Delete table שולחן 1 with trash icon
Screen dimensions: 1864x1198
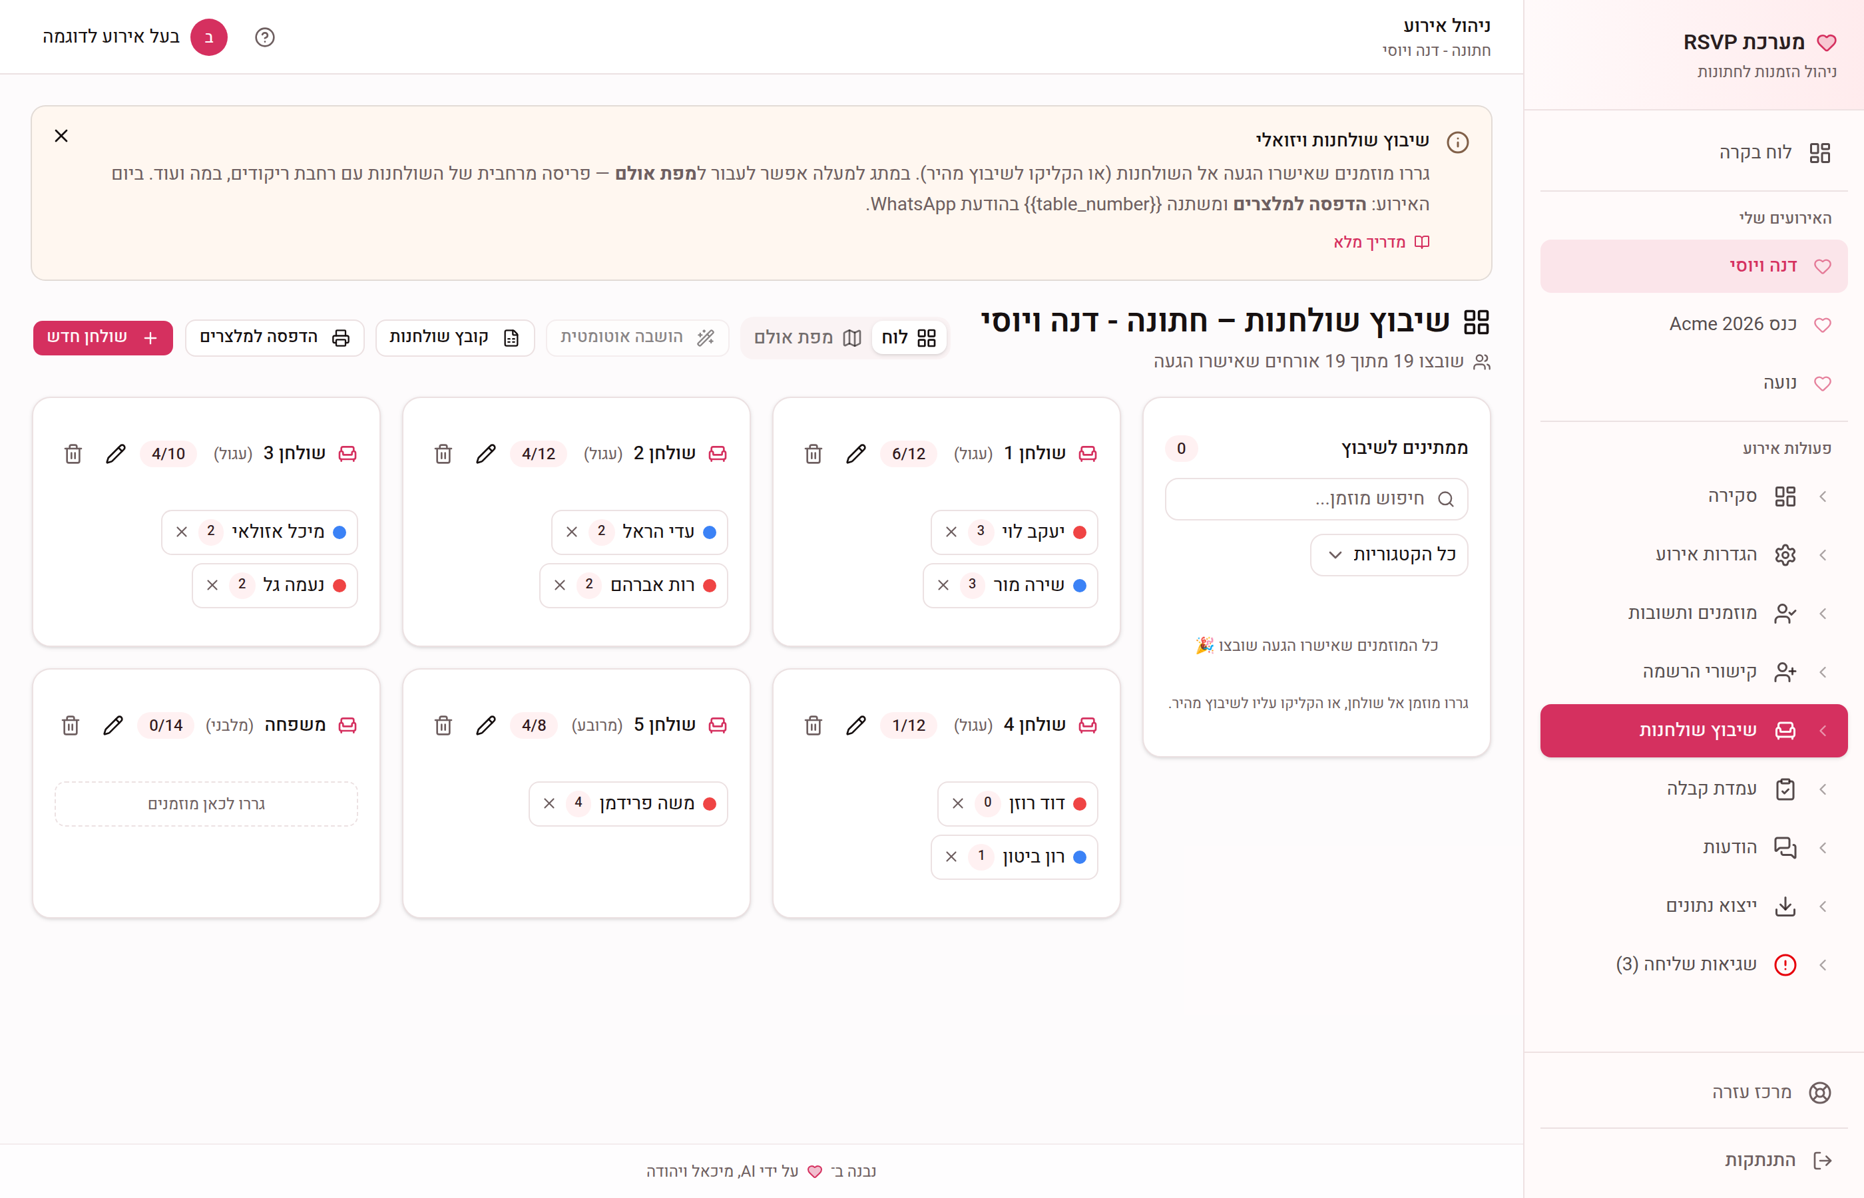pos(813,453)
